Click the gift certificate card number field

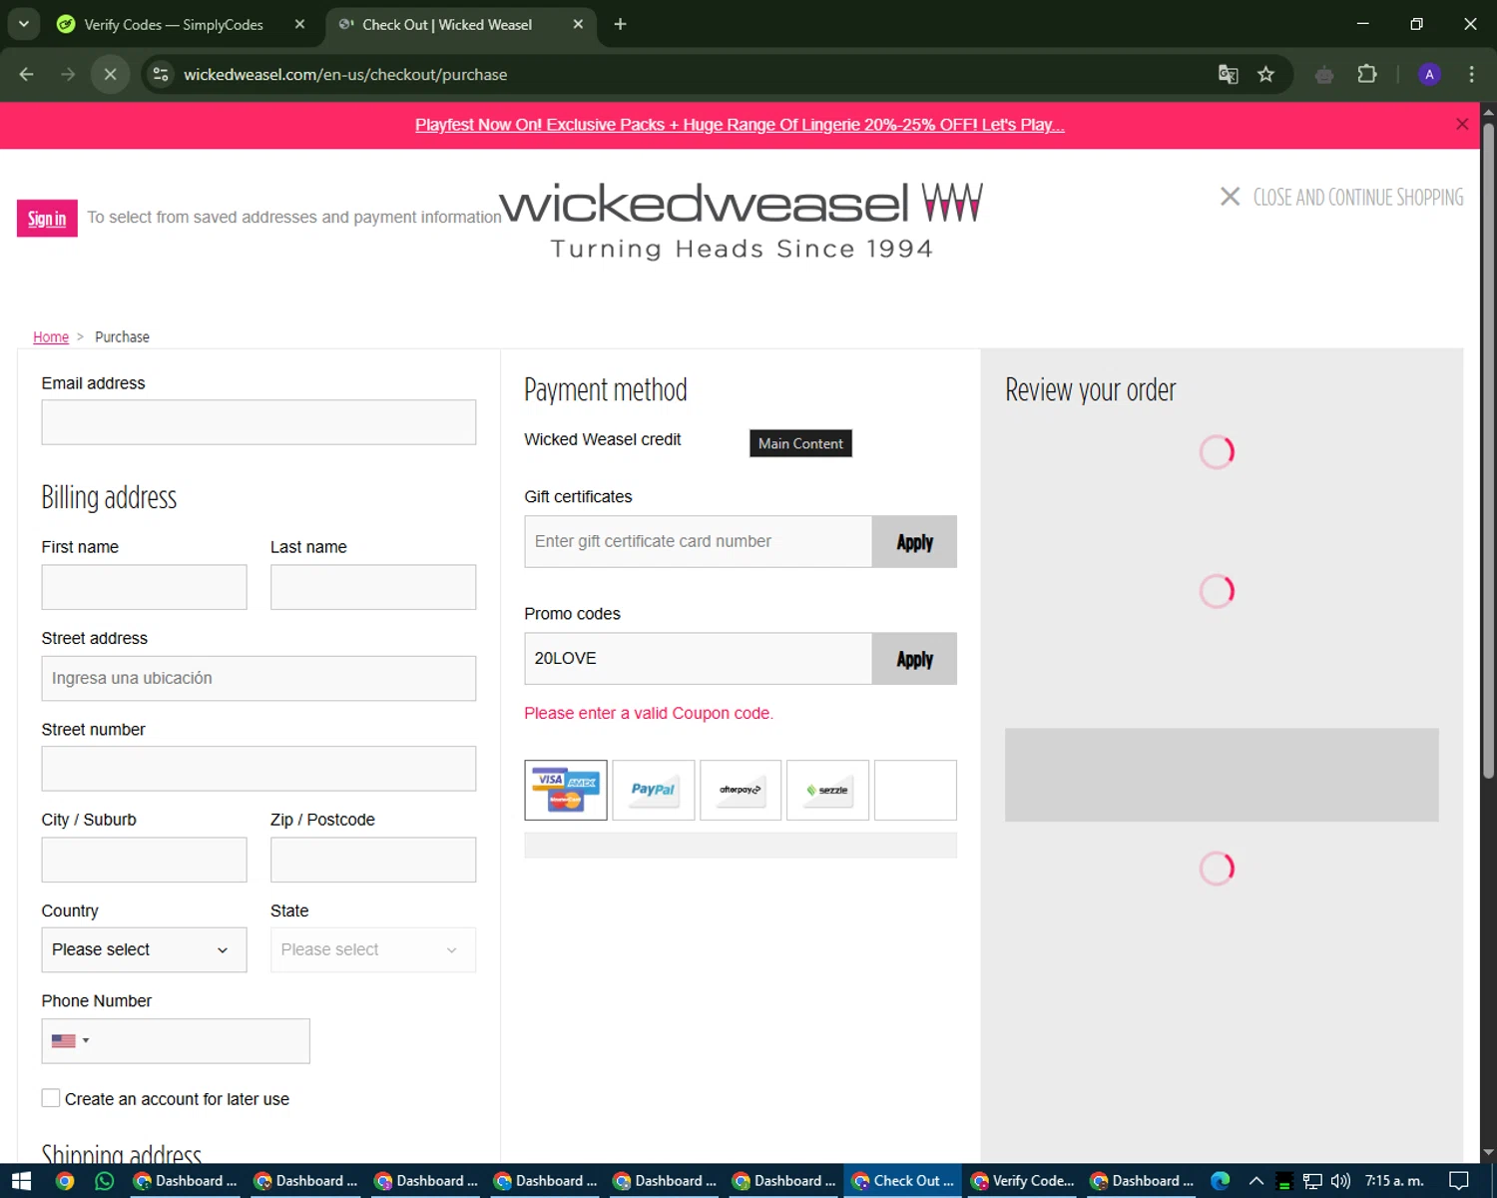[699, 541]
